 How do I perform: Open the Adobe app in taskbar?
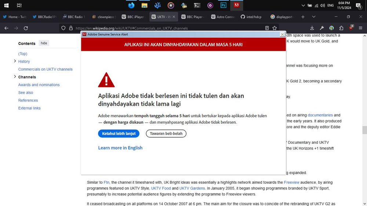click(237, 5)
